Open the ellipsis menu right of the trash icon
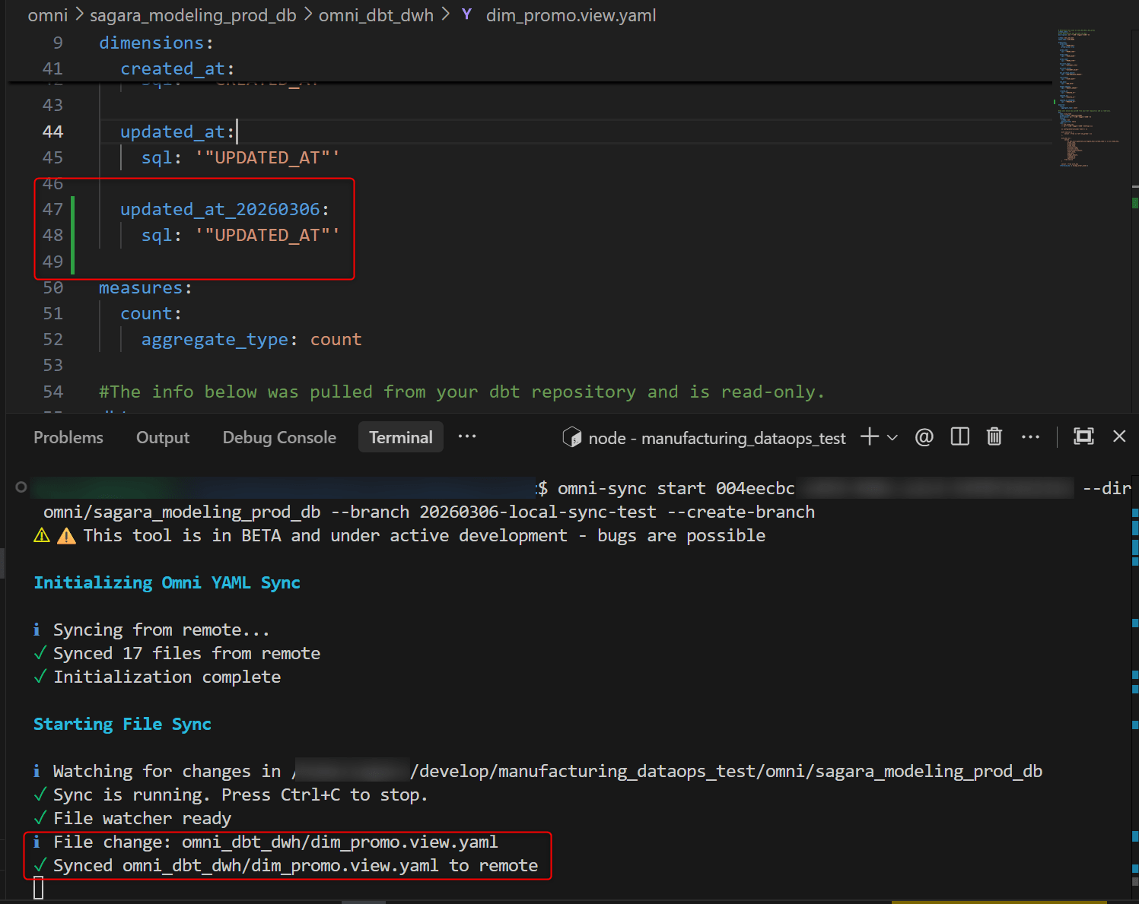Image resolution: width=1139 pixels, height=904 pixels. (1030, 437)
